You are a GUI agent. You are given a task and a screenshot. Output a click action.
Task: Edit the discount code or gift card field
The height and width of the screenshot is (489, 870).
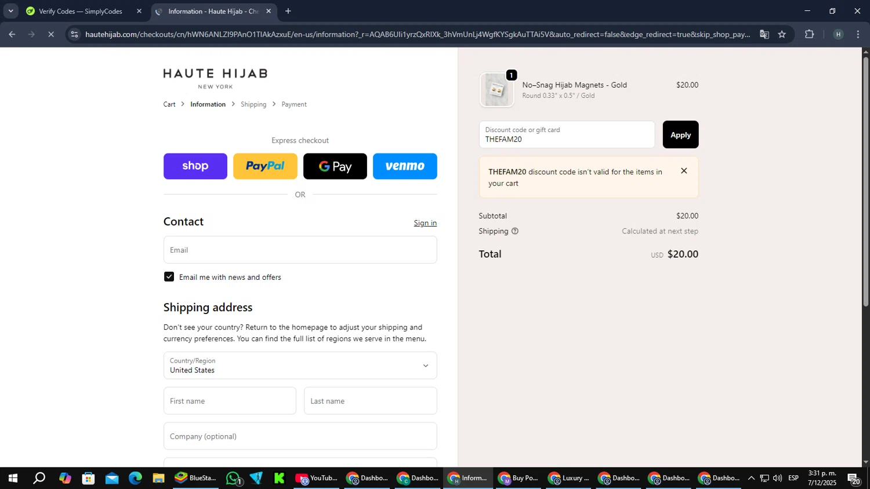tap(567, 134)
